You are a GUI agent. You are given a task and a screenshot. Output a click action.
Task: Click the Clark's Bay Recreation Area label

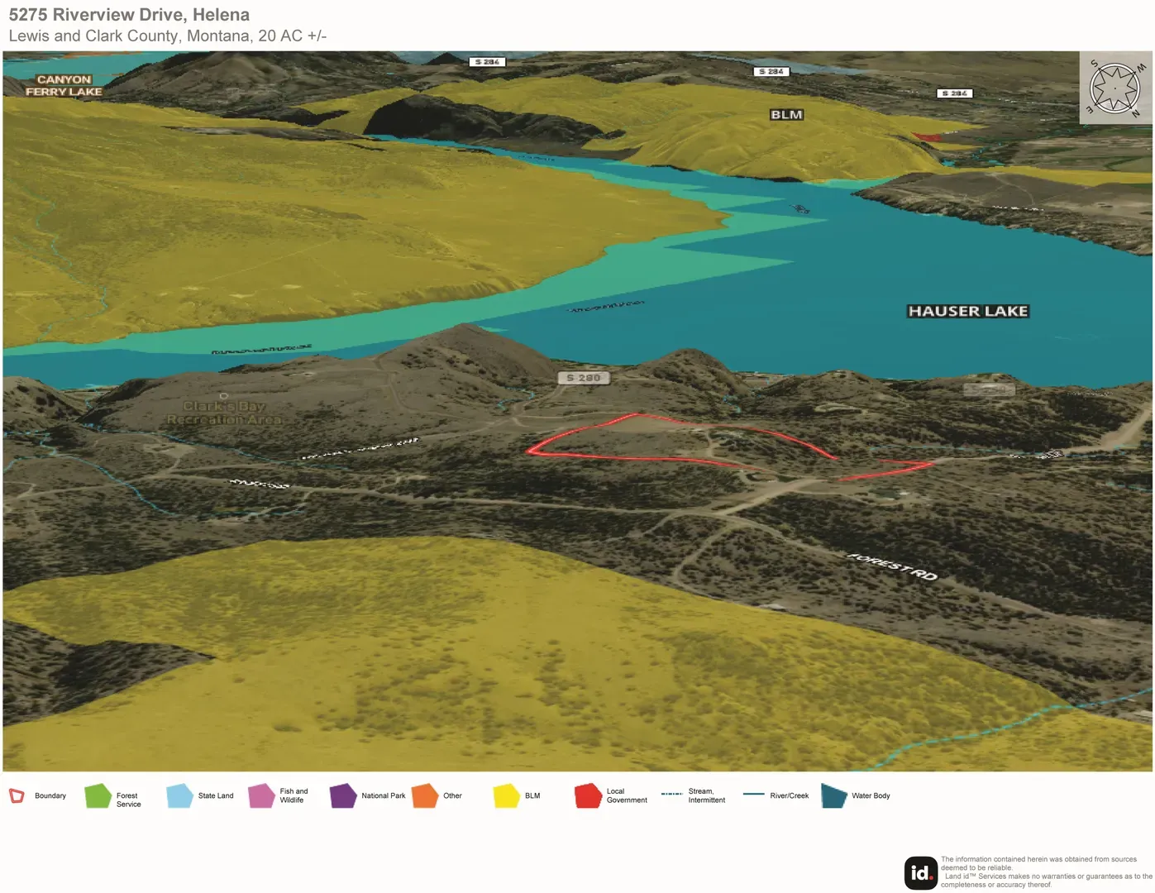[224, 413]
